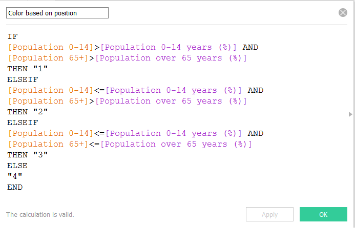Click the second ELSEIF keyword
The height and width of the screenshot is (244, 355).
coord(23,123)
